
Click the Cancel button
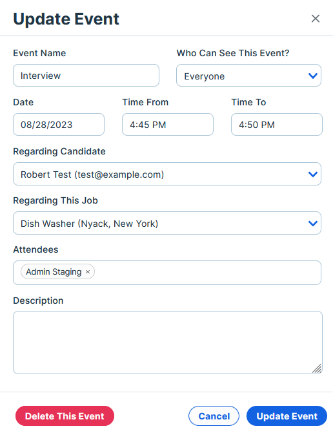click(x=214, y=416)
